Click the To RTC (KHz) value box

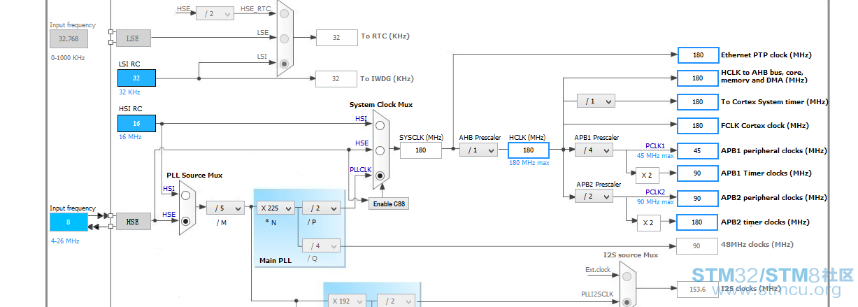336,38
